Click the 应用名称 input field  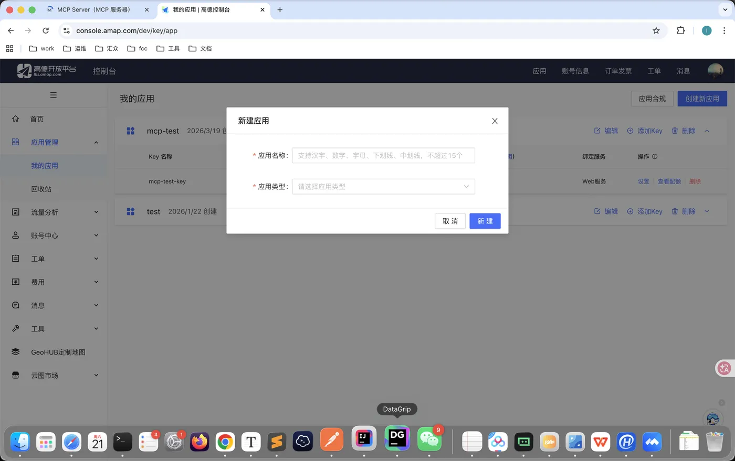click(x=383, y=155)
